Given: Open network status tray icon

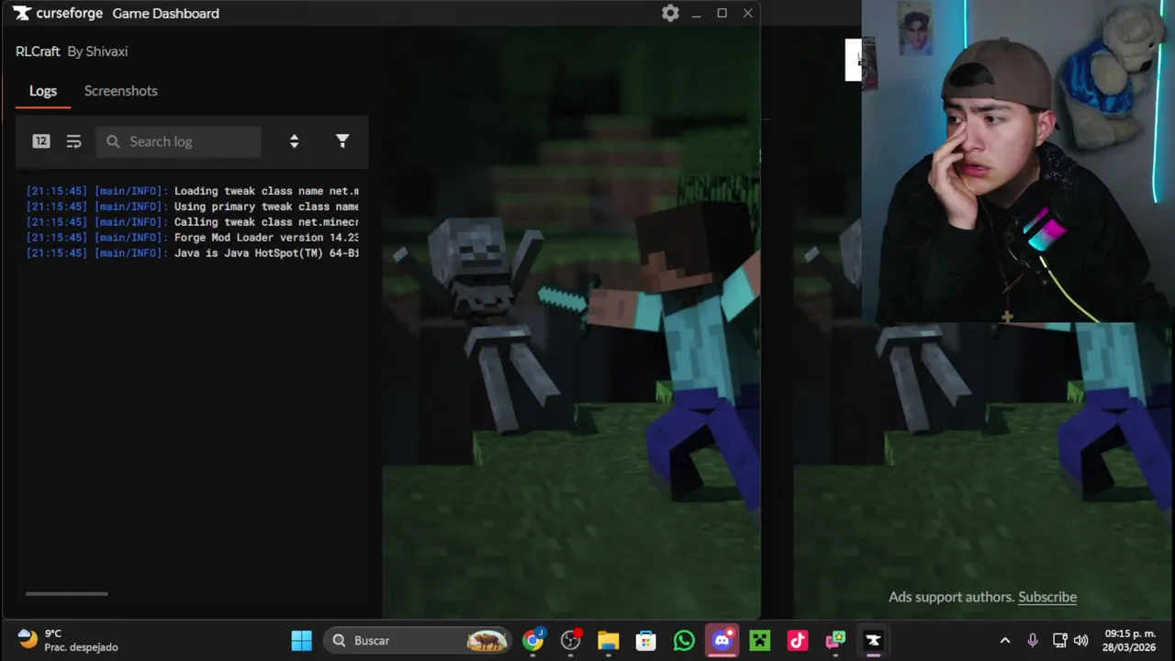Looking at the screenshot, I should pyautogui.click(x=1059, y=641).
